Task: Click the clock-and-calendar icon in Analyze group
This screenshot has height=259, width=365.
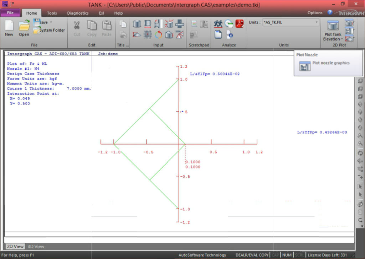Action: (x=229, y=24)
